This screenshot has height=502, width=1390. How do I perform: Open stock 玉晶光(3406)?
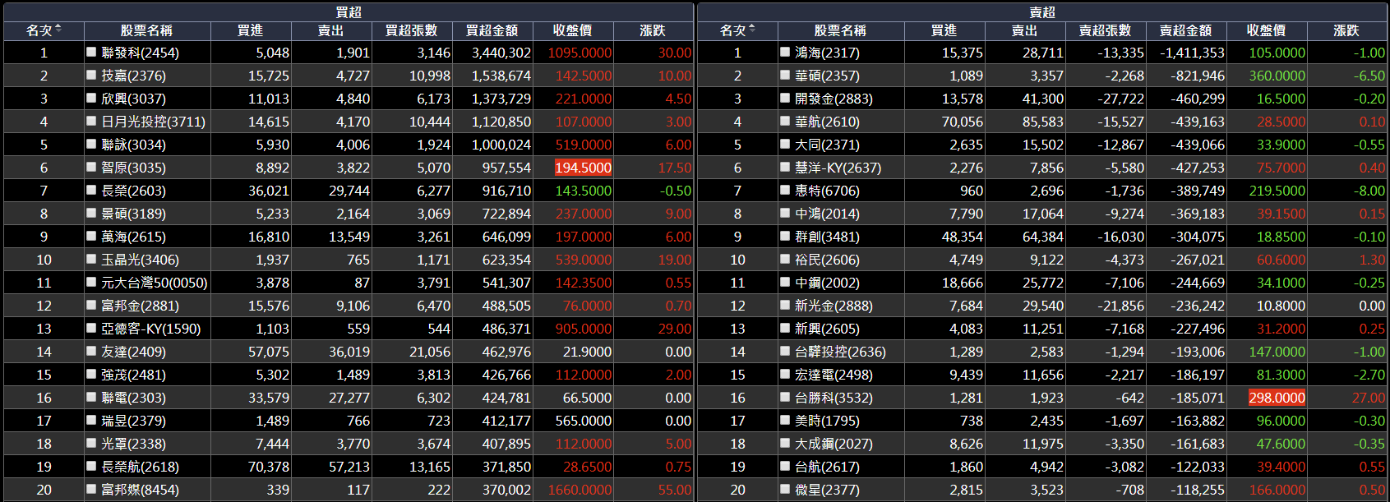(x=140, y=260)
